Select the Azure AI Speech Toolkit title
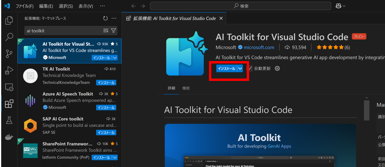This screenshot has width=385, height=167. (68, 94)
